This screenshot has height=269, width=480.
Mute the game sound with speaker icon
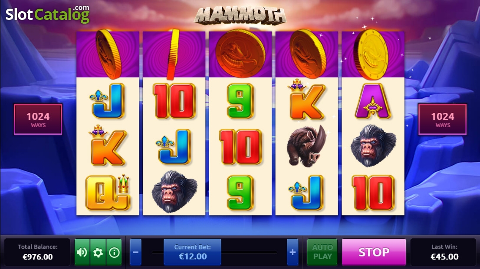click(x=82, y=252)
